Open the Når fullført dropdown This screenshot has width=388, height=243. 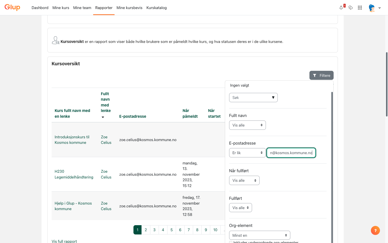(244, 180)
